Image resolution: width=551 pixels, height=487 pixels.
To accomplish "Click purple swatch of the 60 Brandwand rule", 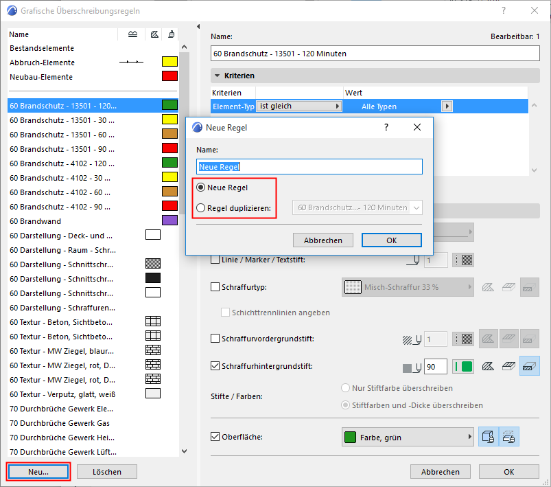I will point(169,220).
